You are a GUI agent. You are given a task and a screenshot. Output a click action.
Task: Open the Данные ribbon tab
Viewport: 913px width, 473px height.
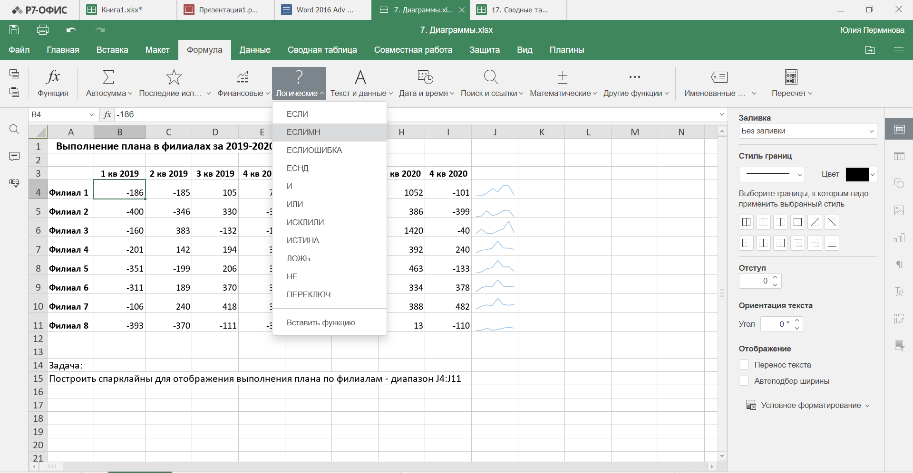pyautogui.click(x=255, y=50)
